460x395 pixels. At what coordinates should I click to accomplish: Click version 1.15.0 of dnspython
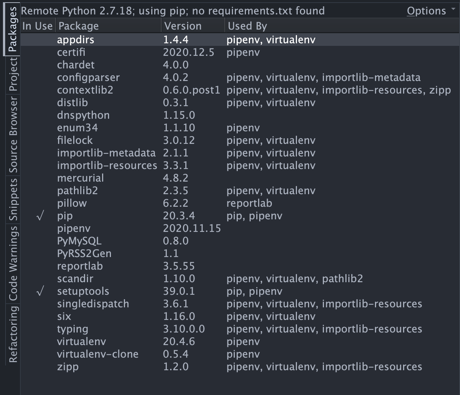(x=179, y=115)
